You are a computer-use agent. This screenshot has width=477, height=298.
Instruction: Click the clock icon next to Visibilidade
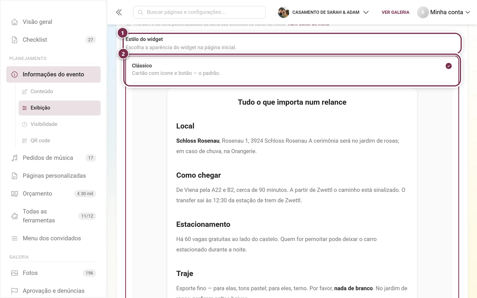25,124
